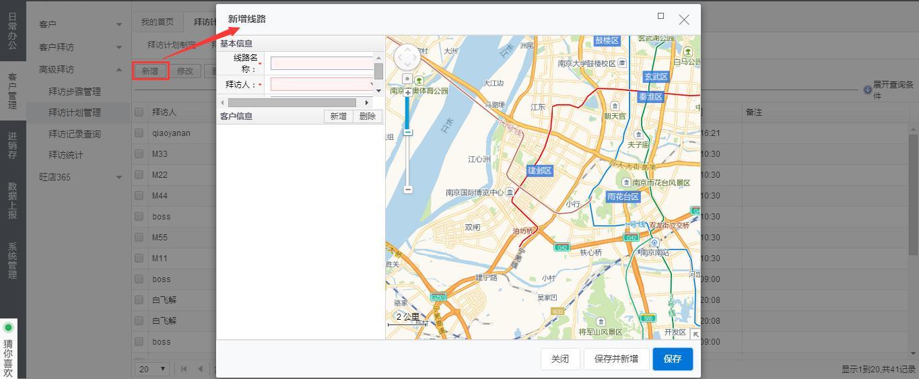Open the page size dropdown showing 20
Viewport: 919px width, 379px height.
153,369
